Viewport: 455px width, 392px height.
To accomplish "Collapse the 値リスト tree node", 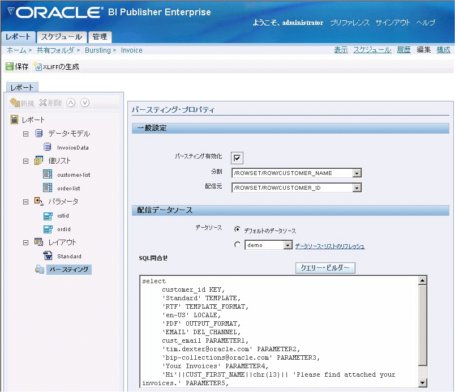I will [26, 161].
